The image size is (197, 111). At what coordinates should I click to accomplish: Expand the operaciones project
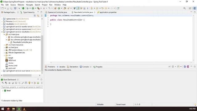pos(2,19)
